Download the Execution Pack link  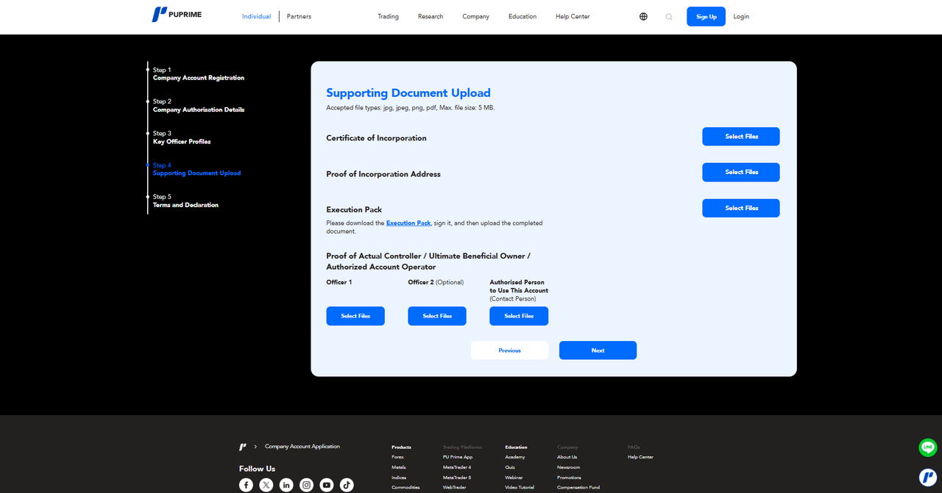pyautogui.click(x=408, y=223)
